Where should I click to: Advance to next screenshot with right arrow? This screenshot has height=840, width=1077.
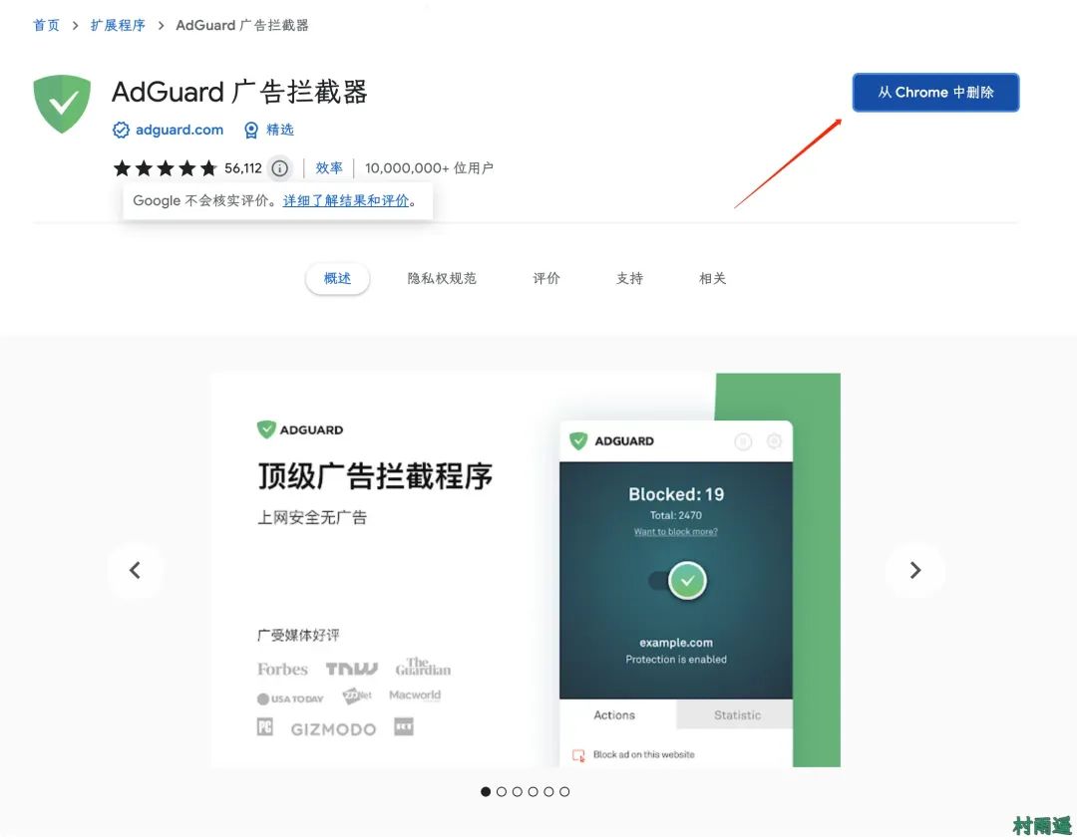click(914, 570)
